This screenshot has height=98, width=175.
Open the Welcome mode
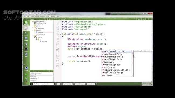26,23
